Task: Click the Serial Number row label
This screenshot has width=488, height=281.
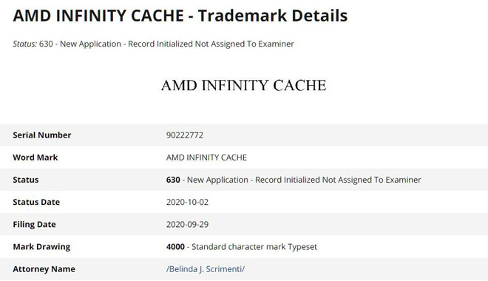Action: (42, 135)
